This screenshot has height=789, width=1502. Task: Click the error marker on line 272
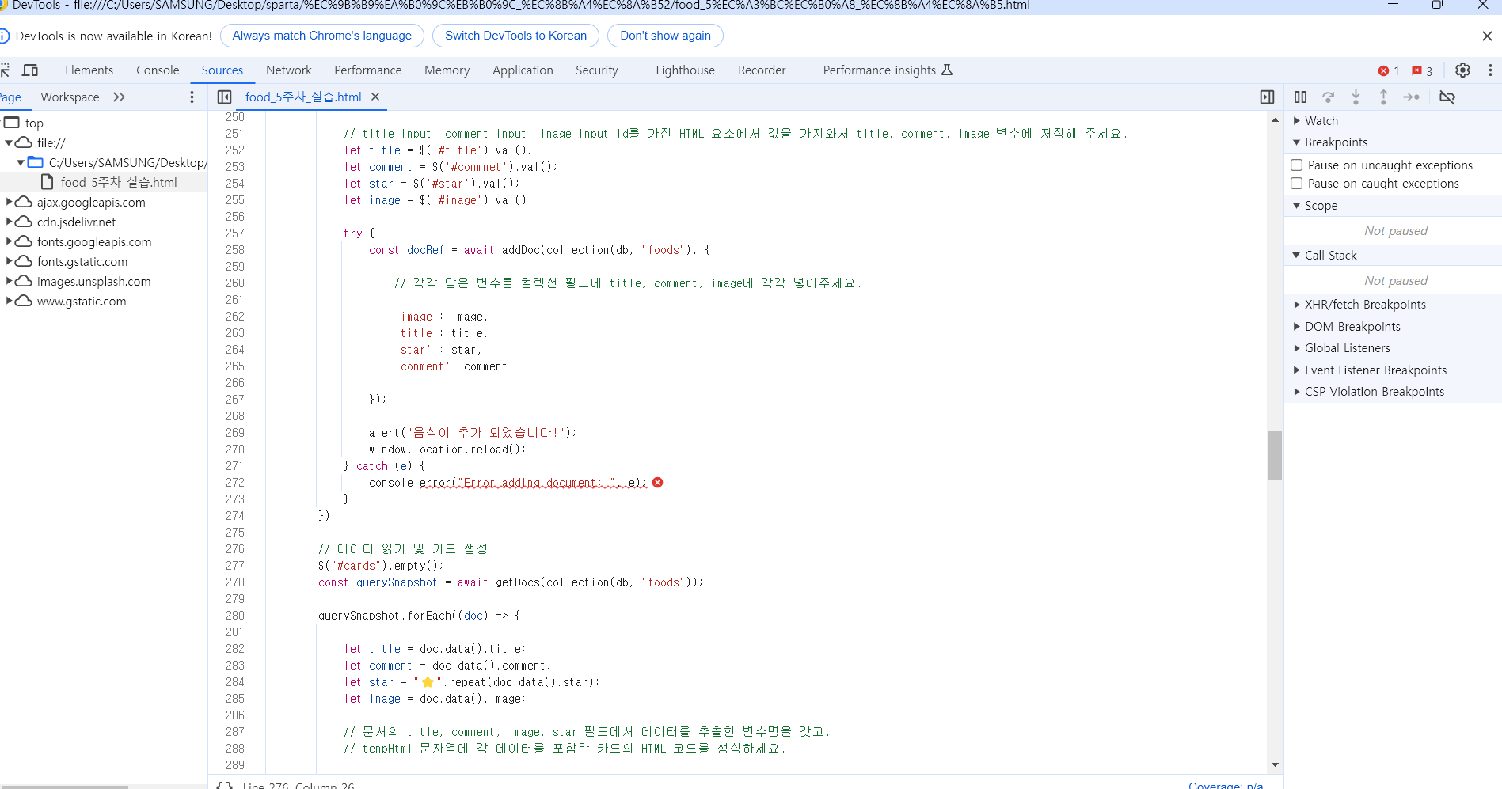point(657,483)
